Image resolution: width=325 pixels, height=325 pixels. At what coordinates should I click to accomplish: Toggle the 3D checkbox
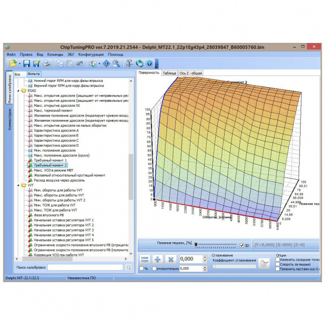click(x=242, y=245)
